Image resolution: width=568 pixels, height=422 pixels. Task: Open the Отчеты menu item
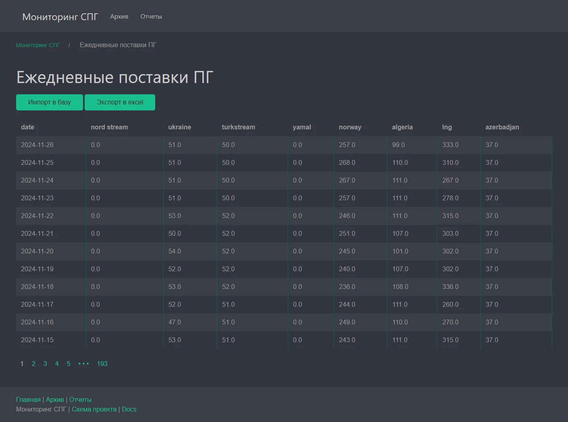[x=151, y=16]
